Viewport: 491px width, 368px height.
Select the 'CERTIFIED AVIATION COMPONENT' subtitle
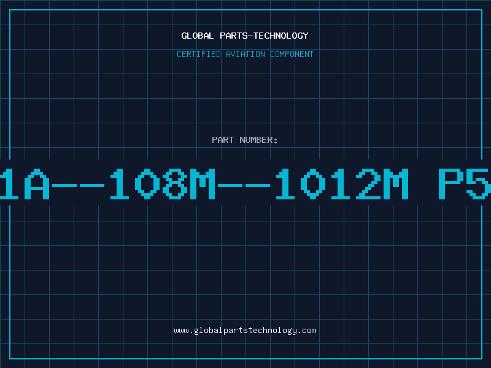click(x=245, y=54)
